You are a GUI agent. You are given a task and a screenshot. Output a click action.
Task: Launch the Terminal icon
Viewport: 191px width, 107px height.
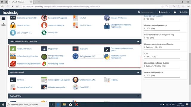(13, 80)
